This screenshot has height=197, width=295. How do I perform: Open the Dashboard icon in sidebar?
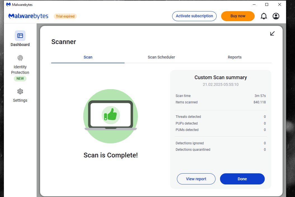(x=20, y=36)
